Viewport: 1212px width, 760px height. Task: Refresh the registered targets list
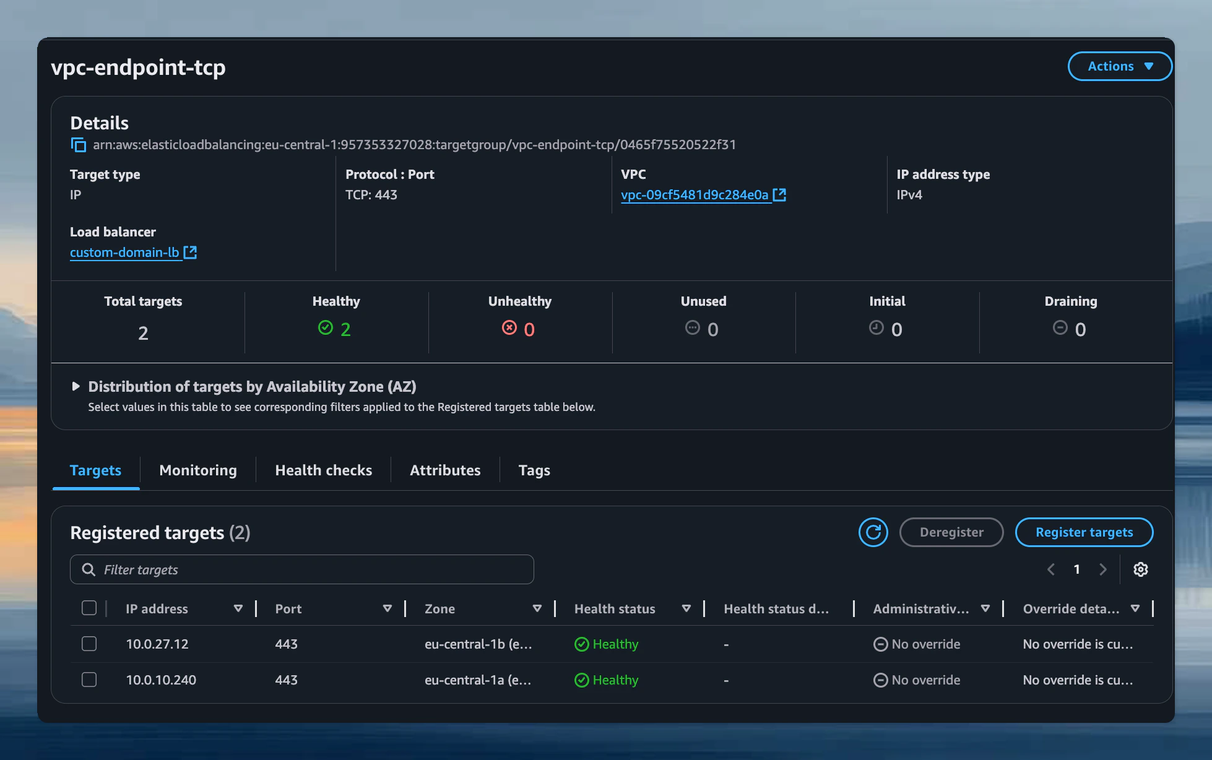873,532
